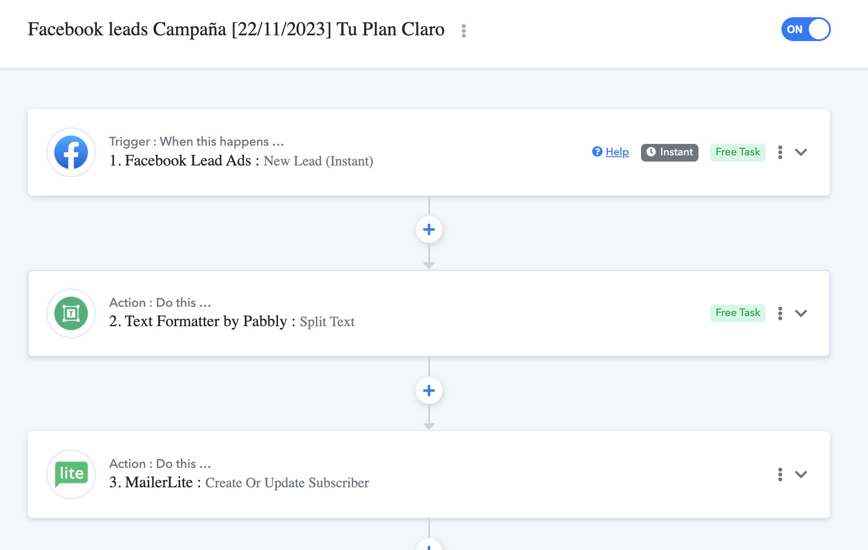This screenshot has width=868, height=550.
Task: Add step below the MailerLite action
Action: pyautogui.click(x=429, y=546)
